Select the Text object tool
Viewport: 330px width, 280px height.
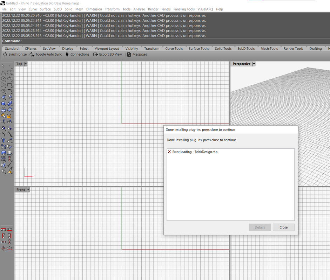pos(4,140)
